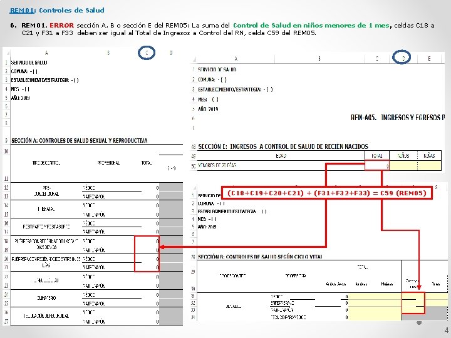Click 'NIÑAS' header in Section E table
The width and height of the screenshot is (451, 338).
pos(429,156)
